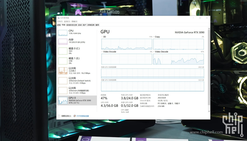Image resolution: width=247 pixels, height=141 pixels.
Task: Switch to the 性能 tab
Action: coord(64,25)
